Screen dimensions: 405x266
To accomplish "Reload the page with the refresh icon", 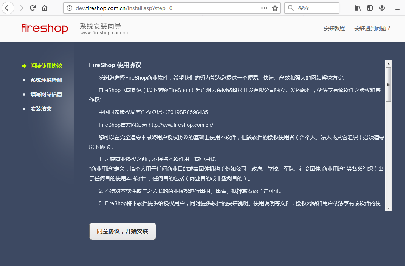I will click(x=33, y=8).
